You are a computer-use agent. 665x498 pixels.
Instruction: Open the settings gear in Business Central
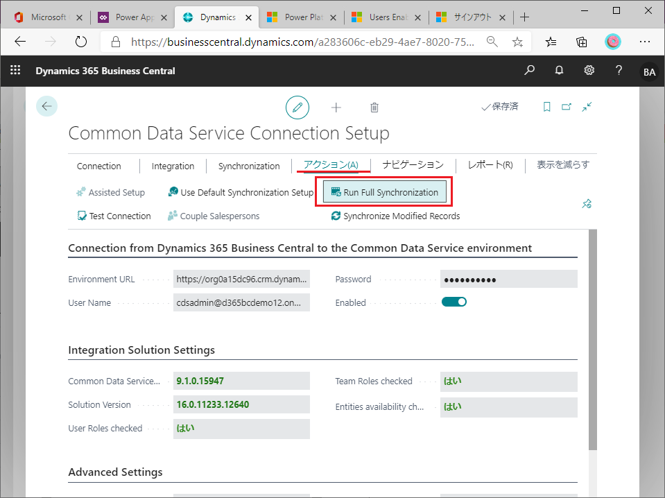[589, 70]
